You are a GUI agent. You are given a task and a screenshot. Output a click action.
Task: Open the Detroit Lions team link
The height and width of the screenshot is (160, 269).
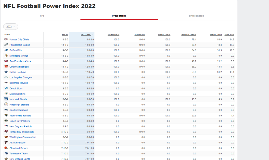pyautogui.click(x=16, y=88)
